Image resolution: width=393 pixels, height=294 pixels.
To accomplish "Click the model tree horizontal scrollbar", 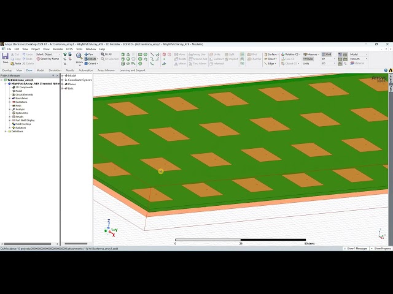I will (76, 244).
